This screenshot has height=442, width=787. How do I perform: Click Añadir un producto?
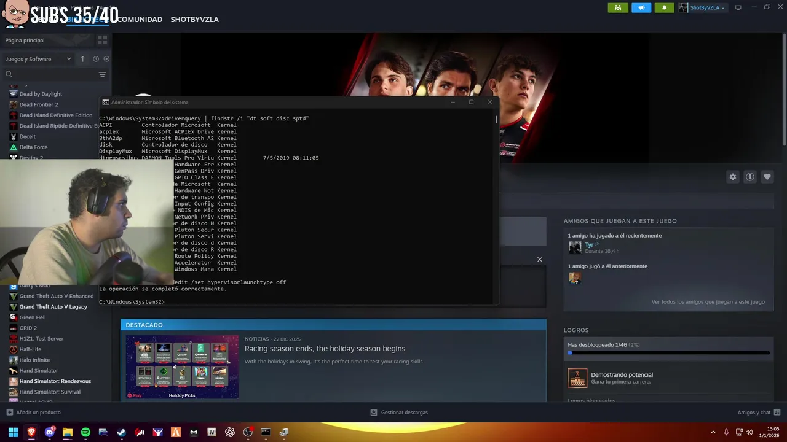coord(34,413)
